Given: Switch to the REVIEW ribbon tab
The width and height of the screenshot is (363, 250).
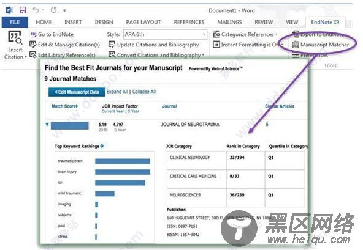Looking at the screenshot, I should click(264, 22).
